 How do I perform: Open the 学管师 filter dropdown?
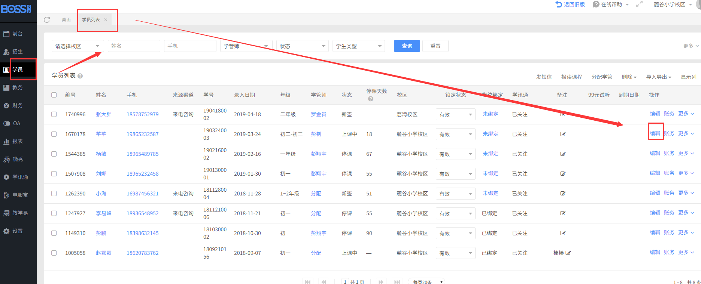click(246, 46)
